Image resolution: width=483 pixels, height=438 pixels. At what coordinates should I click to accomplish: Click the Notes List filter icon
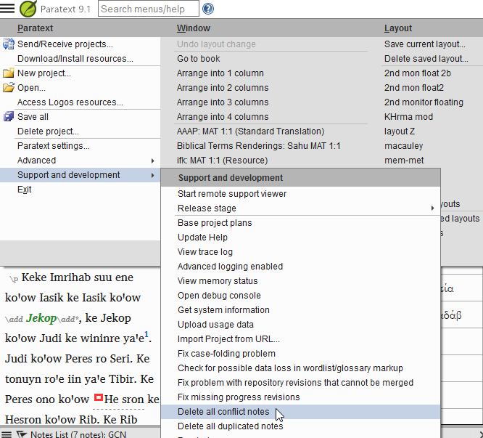pyautogui.click(x=22, y=434)
